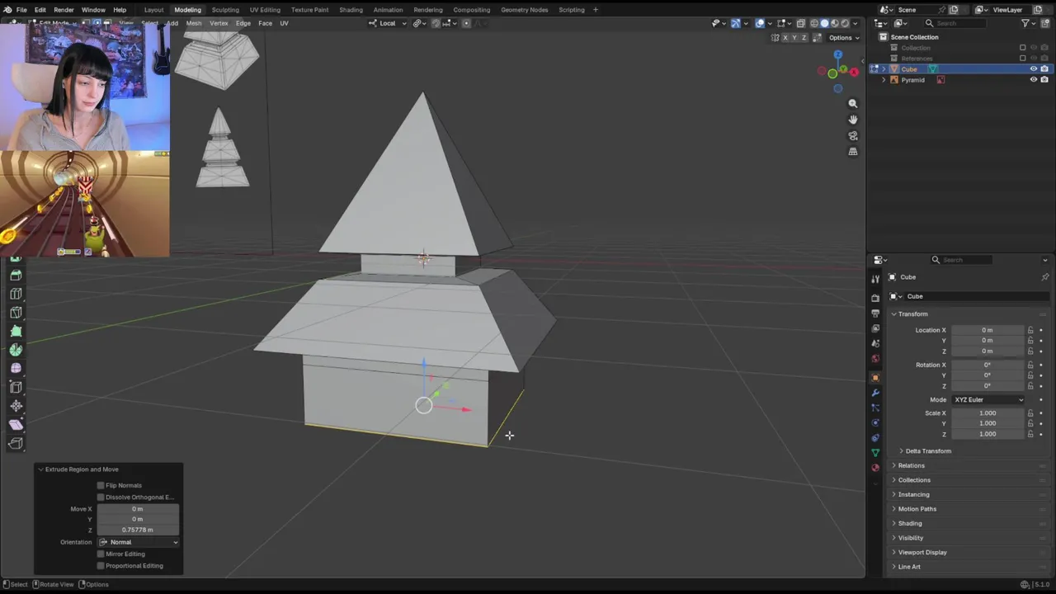
Task: Select the Shrink/Fatten tool
Action: tap(16, 406)
